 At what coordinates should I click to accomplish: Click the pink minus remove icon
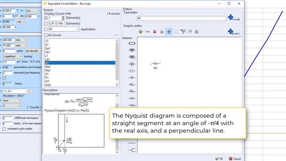coord(147,32)
